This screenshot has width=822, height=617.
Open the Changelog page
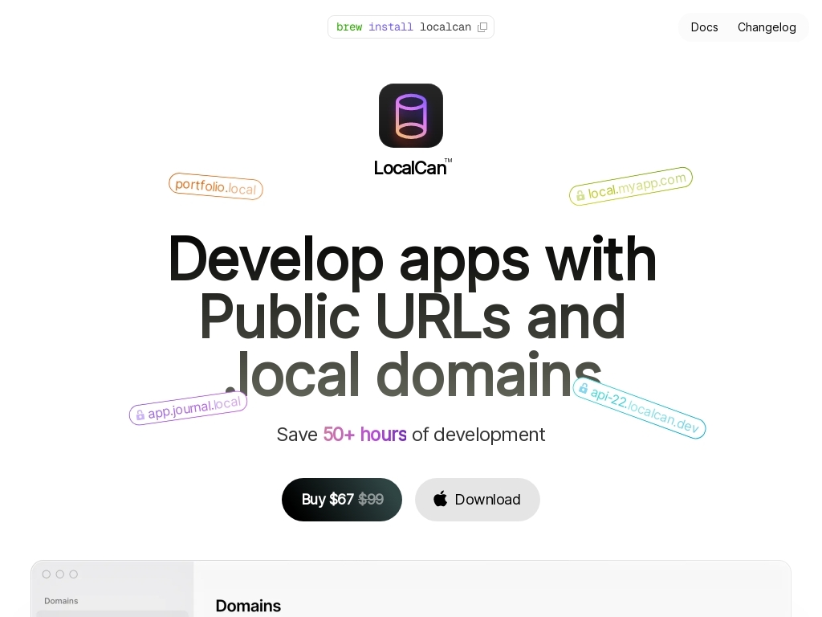point(767,27)
